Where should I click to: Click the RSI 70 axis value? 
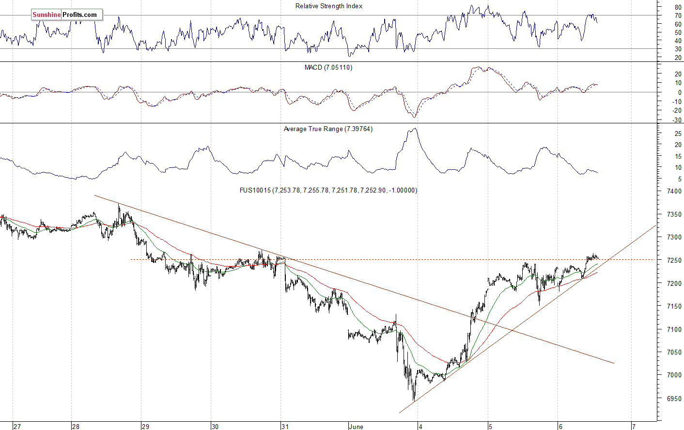click(678, 16)
